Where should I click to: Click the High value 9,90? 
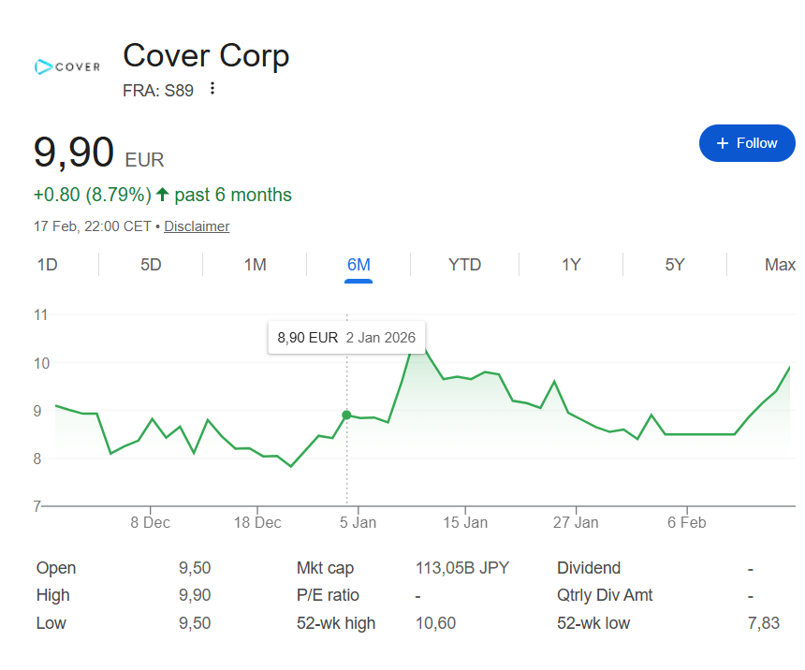[x=195, y=595]
